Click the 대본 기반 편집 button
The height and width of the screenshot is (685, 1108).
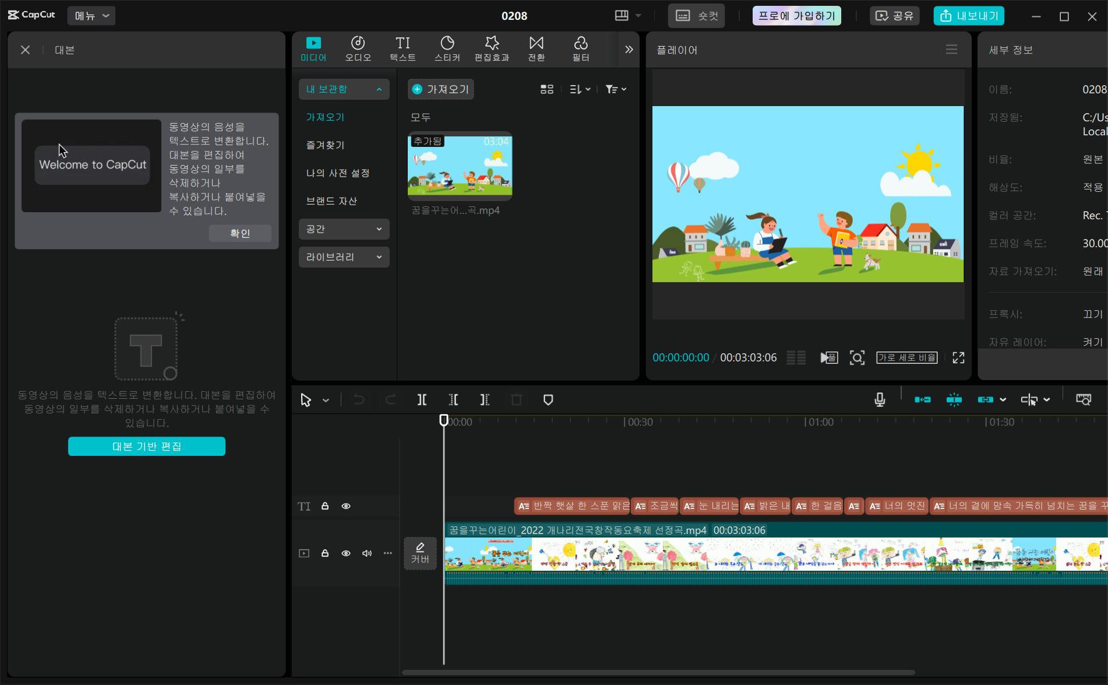pos(147,447)
